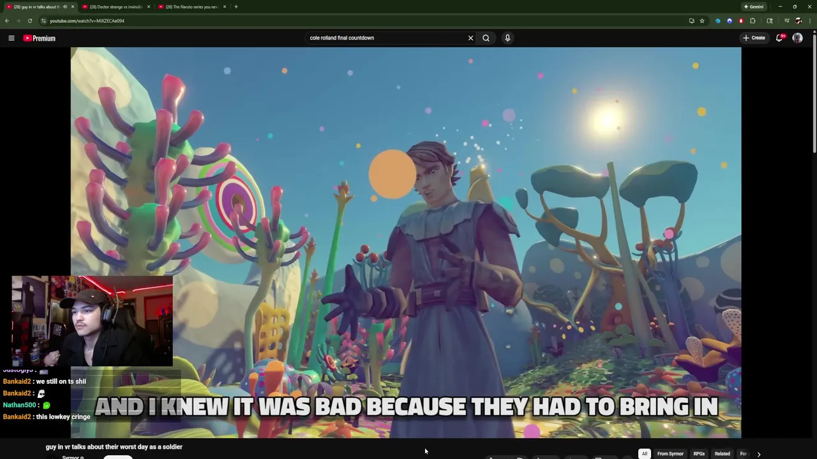Open the Gemini button in Chrome

click(x=754, y=7)
